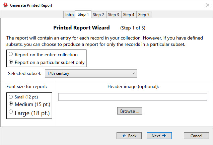Screen dimensions: 213x145
Task: Switch to the Intro tab
Action: point(69,14)
